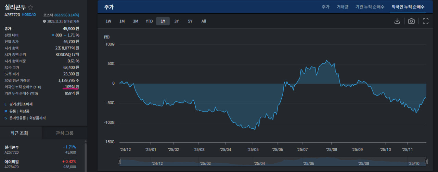Click right handle of timeline range slider
Screen dimensions: 438x172
[x=426, y=161]
